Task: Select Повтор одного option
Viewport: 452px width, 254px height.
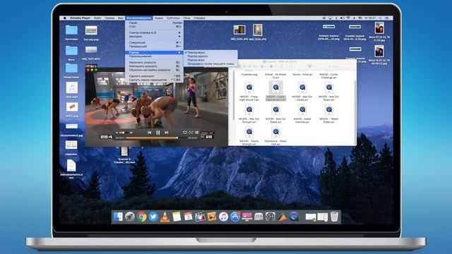Action: click(x=210, y=56)
